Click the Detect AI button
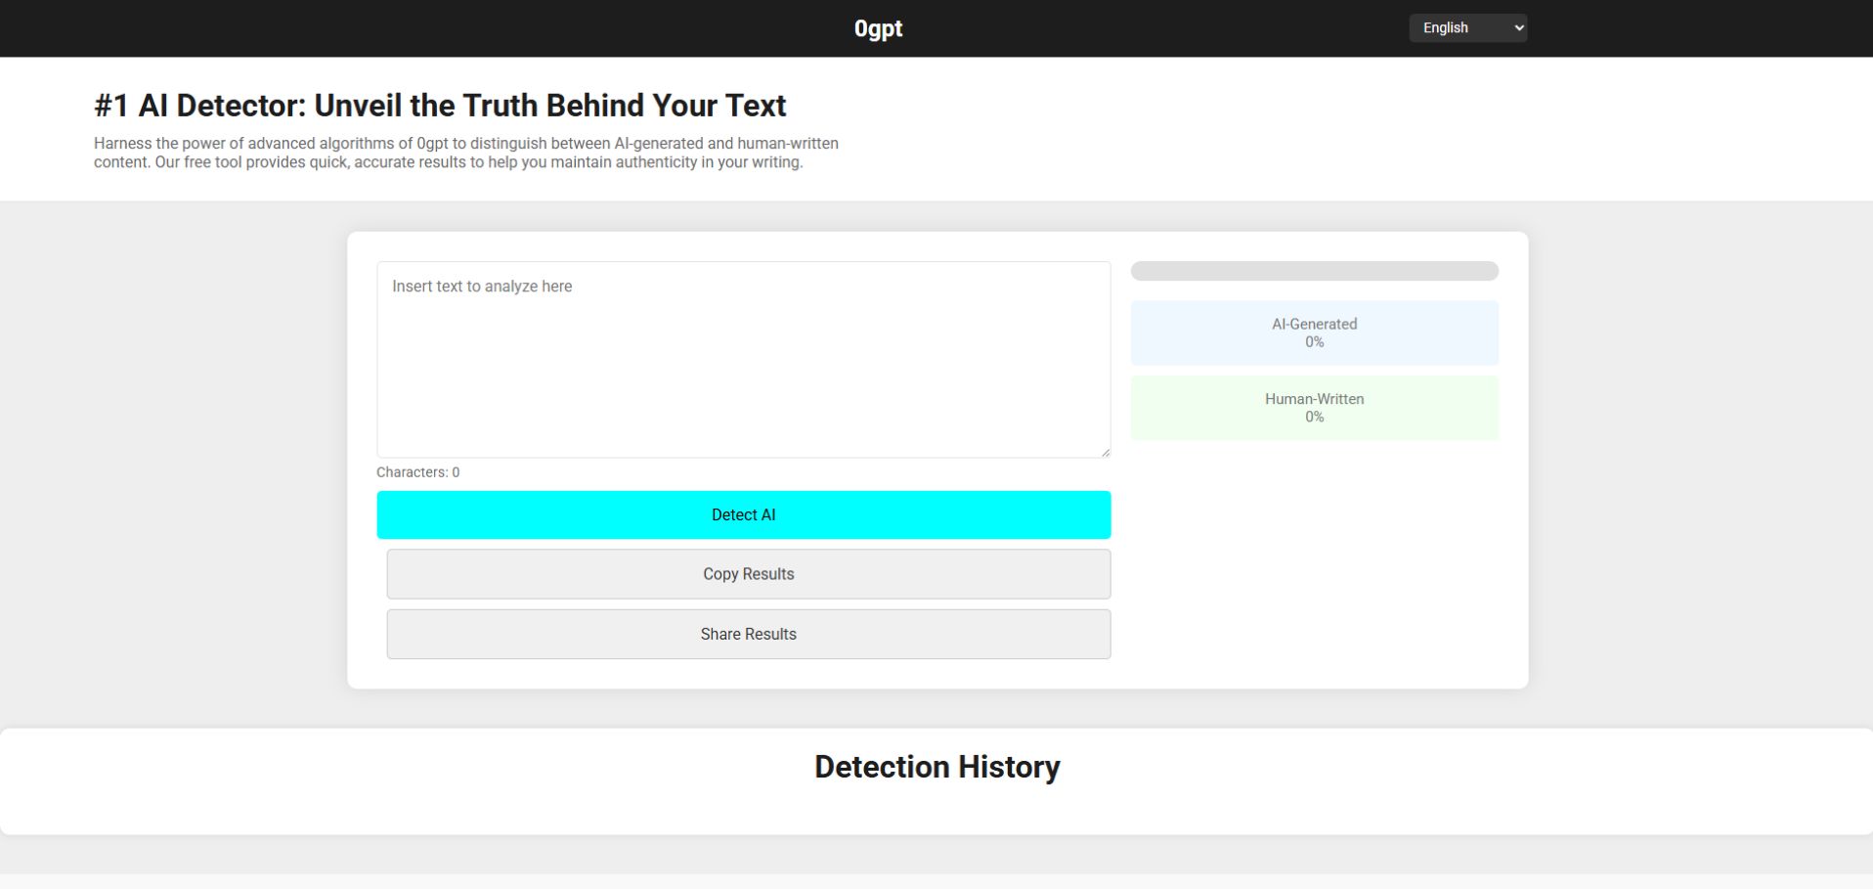This screenshot has height=889, width=1873. (744, 514)
